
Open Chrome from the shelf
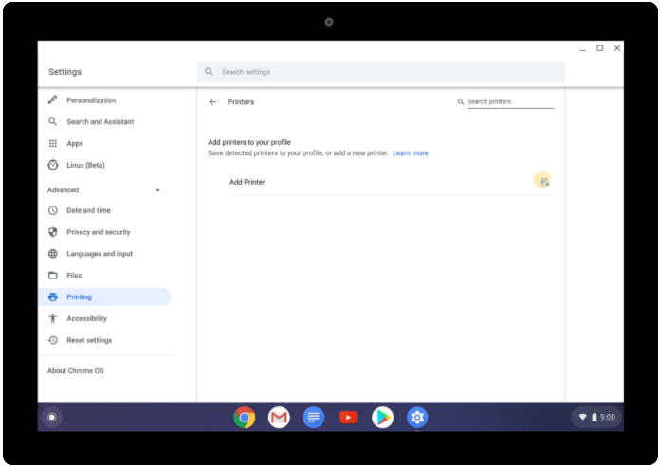point(244,417)
